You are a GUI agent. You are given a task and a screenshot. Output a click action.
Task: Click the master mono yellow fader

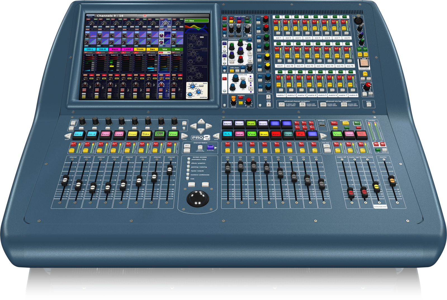coord(376,185)
